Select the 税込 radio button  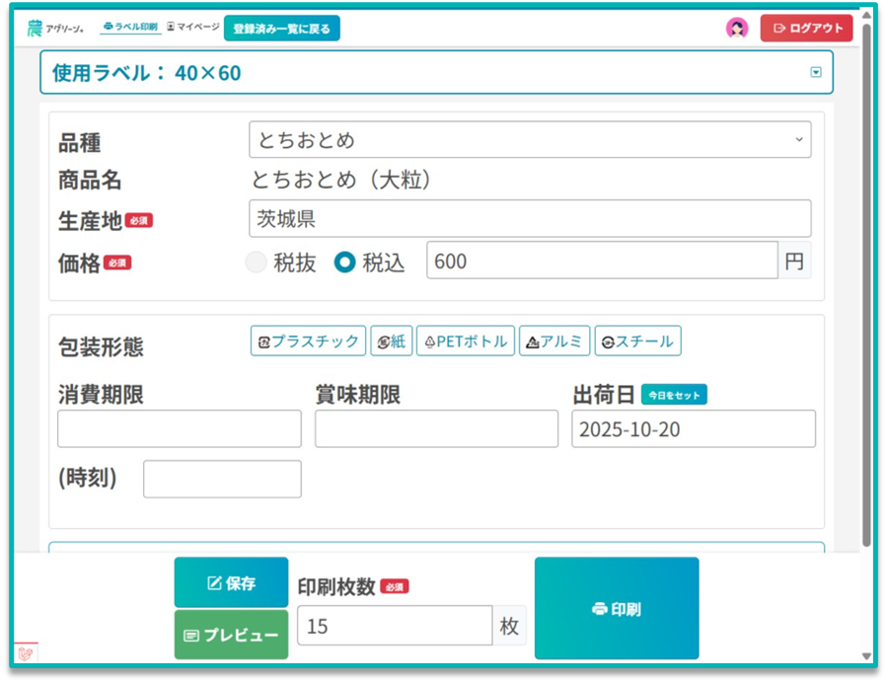[x=344, y=263]
